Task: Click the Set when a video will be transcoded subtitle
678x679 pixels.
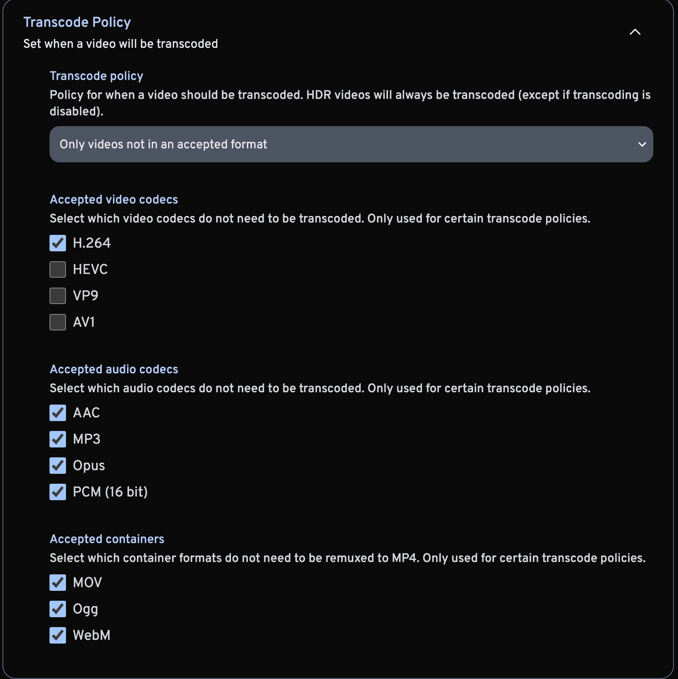Action: (x=120, y=44)
